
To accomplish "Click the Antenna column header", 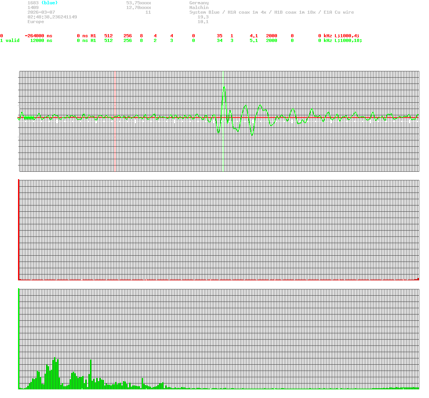I will coord(345,31).
